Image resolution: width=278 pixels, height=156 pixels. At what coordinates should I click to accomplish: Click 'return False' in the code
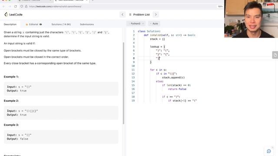tap(177, 89)
